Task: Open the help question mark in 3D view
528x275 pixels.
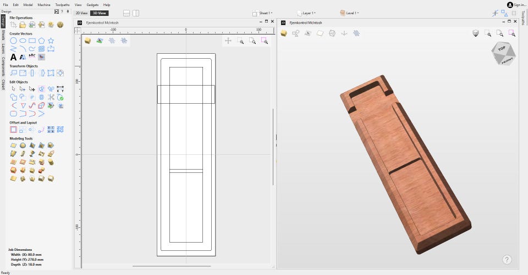Action: pyautogui.click(x=507, y=260)
